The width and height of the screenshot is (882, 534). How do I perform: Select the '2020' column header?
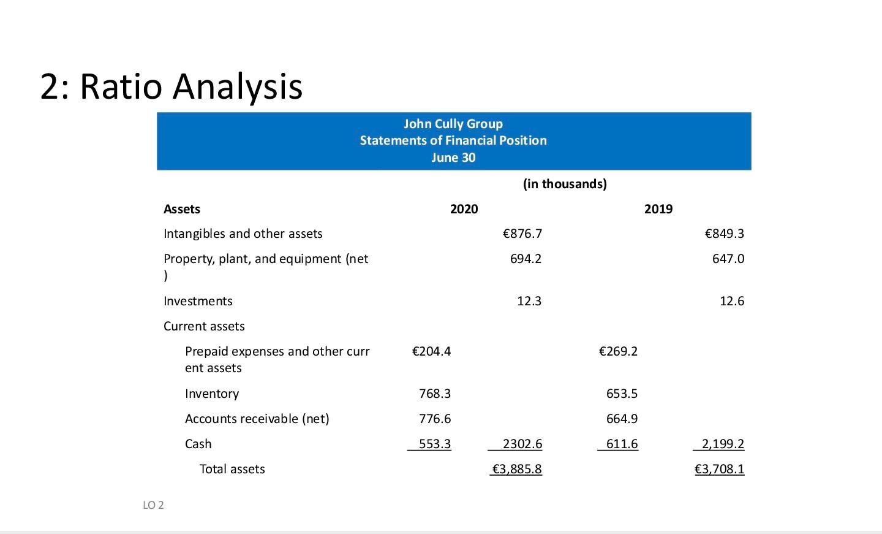tap(464, 208)
